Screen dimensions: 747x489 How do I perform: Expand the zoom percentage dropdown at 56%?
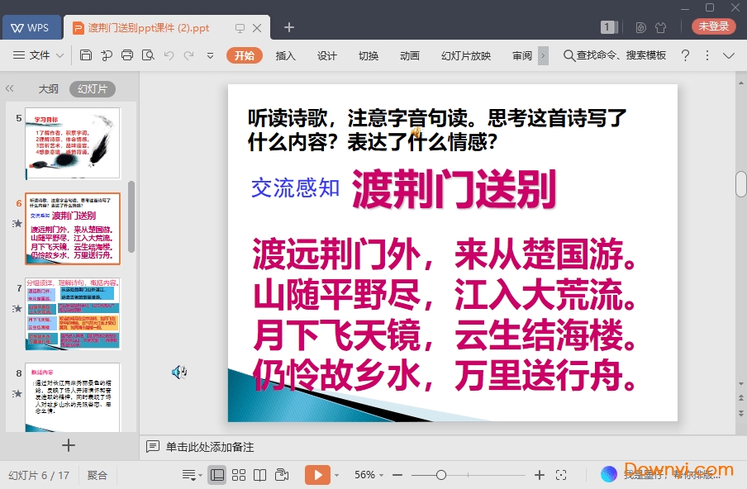coord(381,475)
